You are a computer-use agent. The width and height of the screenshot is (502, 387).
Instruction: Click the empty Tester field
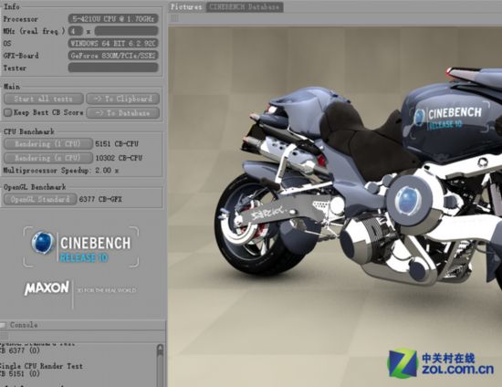coord(113,68)
